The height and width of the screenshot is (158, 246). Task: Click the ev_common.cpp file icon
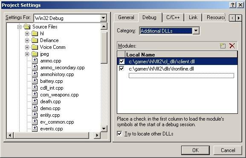35,122
